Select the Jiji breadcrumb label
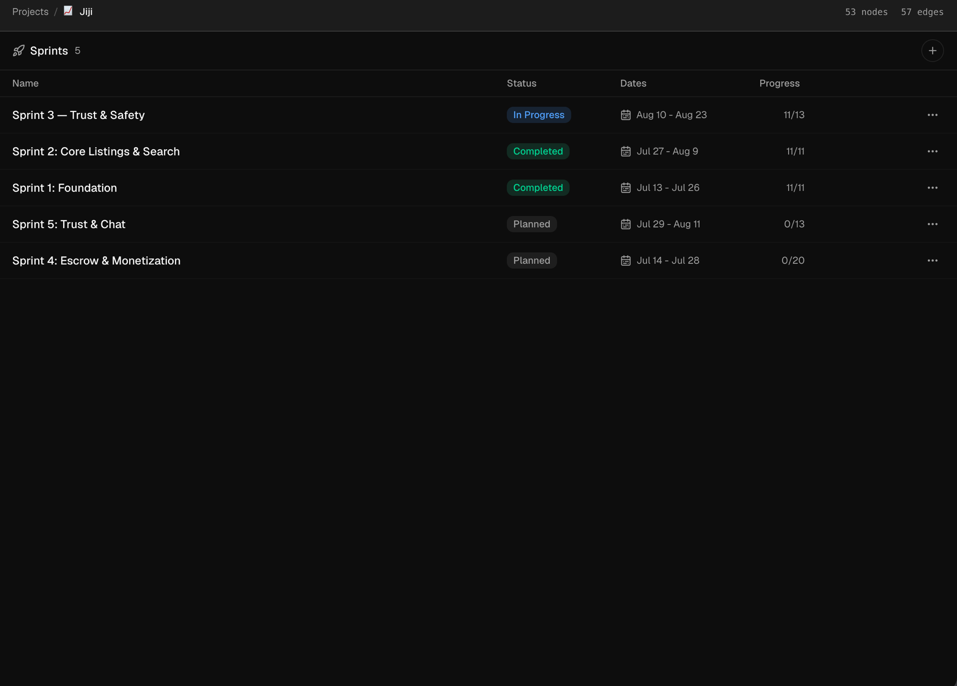This screenshot has height=686, width=957. pyautogui.click(x=86, y=11)
